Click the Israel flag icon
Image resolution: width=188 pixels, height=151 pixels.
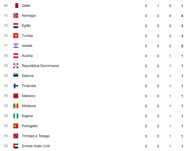click(16, 46)
